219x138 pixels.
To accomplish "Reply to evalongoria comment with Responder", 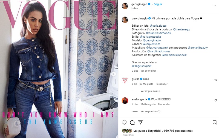I will (164, 104).
